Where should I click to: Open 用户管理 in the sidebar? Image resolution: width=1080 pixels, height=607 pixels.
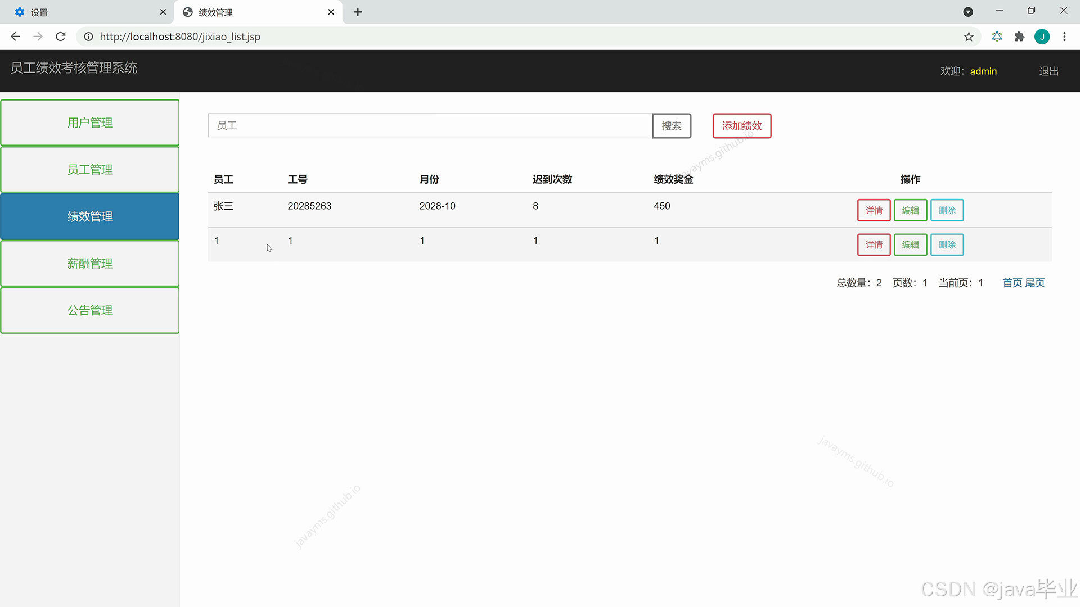pos(90,123)
